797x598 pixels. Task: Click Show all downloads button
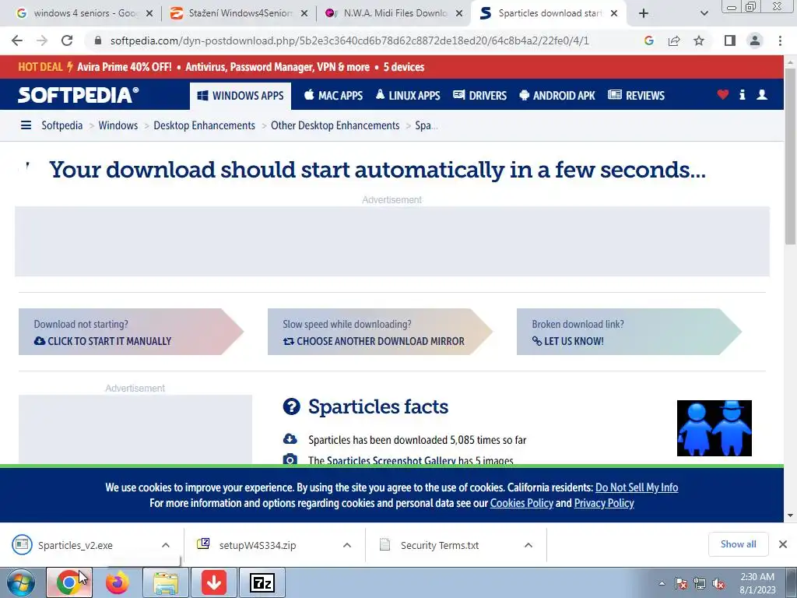pos(738,544)
